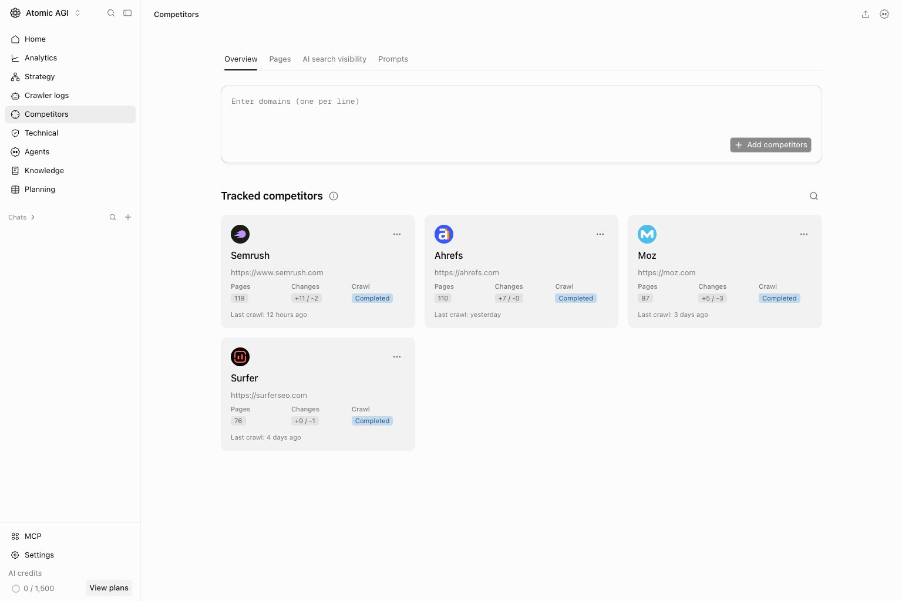The width and height of the screenshot is (902, 601).
Task: Open Surfer card options menu
Action: click(x=397, y=357)
